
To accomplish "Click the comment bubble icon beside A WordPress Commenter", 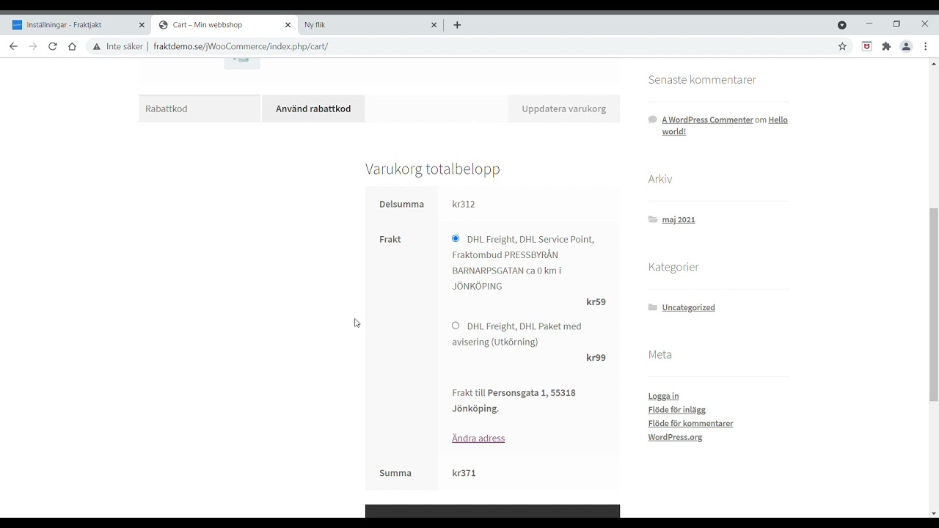I will 653,120.
